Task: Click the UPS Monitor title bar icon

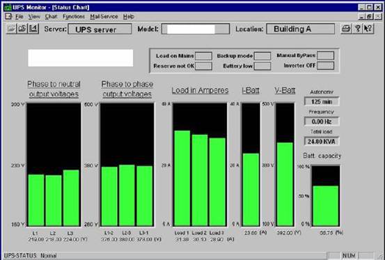Action: [8, 7]
